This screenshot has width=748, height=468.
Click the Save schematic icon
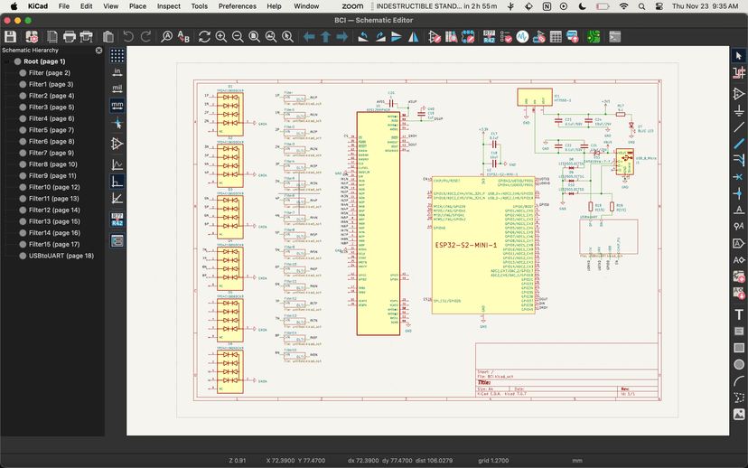[x=10, y=37]
